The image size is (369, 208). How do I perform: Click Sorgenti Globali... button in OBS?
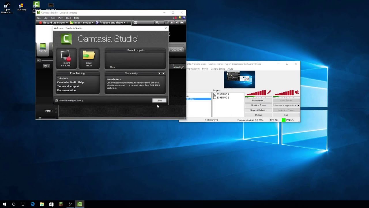click(x=258, y=110)
